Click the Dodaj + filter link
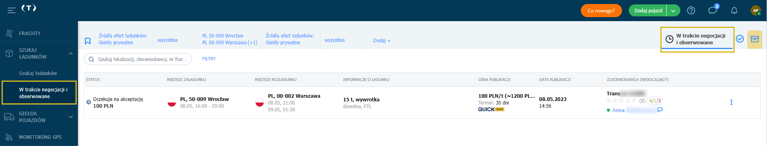The width and height of the screenshot is (767, 146). 382,41
